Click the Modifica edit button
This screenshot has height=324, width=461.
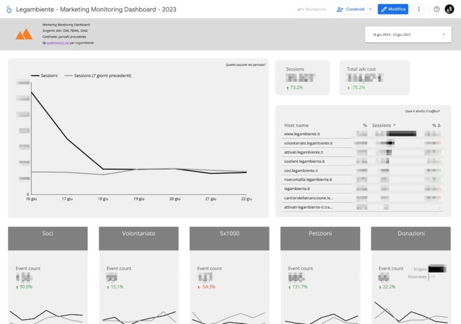(393, 10)
